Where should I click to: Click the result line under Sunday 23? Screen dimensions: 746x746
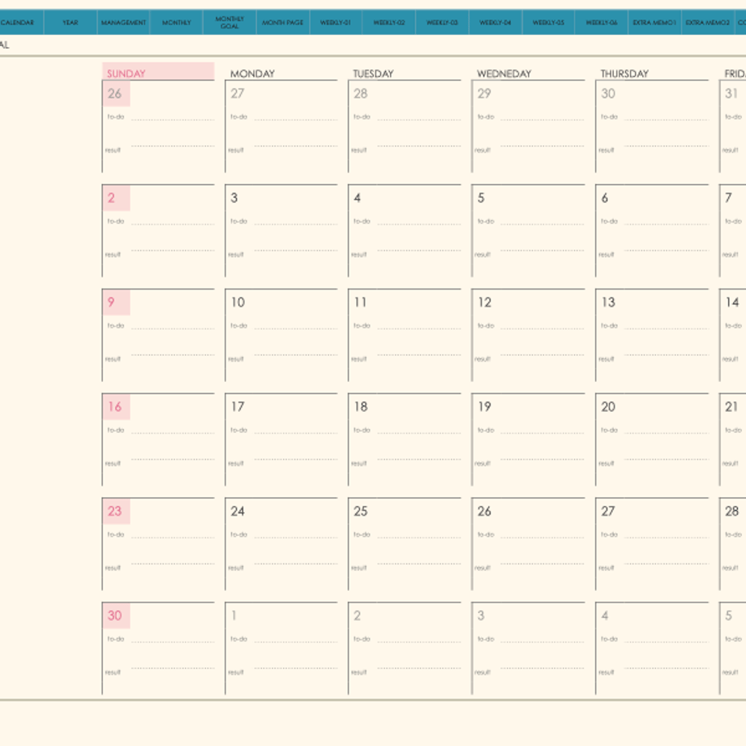tap(173, 564)
